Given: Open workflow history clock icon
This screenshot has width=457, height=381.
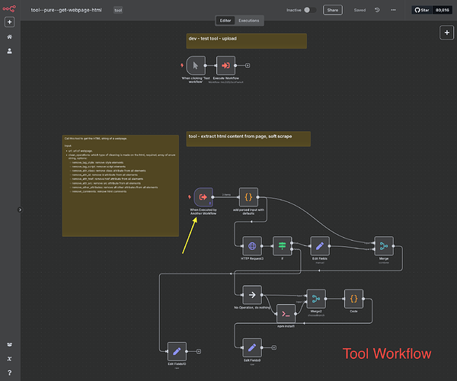Looking at the screenshot, I should [378, 10].
